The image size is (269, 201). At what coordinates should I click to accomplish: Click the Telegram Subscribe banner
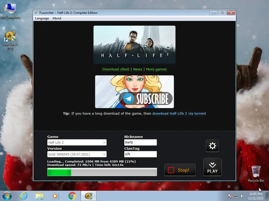point(134,92)
